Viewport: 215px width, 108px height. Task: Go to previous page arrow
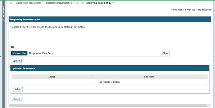click(83, 3)
